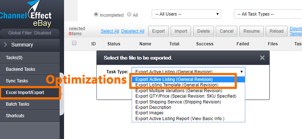
Task: Select the All radio button
Action: 129,15
